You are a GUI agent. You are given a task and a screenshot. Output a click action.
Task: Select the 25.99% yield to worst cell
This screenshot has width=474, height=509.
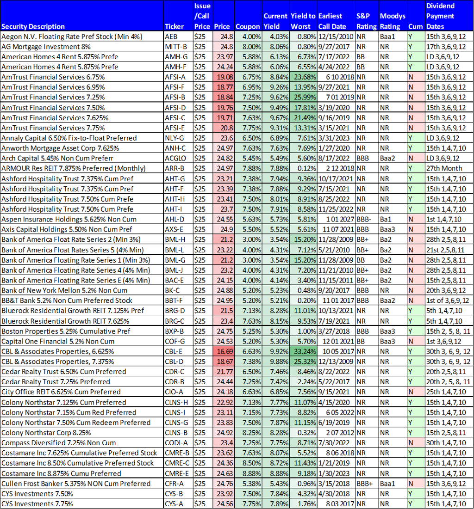[303, 98]
